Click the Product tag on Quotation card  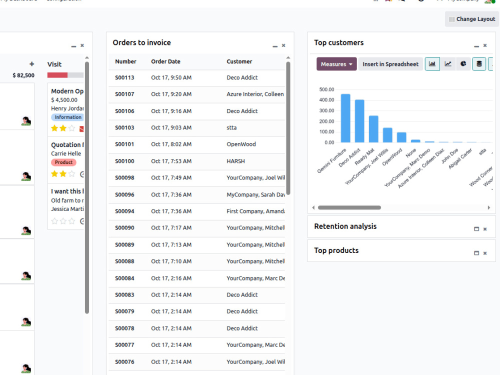click(64, 162)
